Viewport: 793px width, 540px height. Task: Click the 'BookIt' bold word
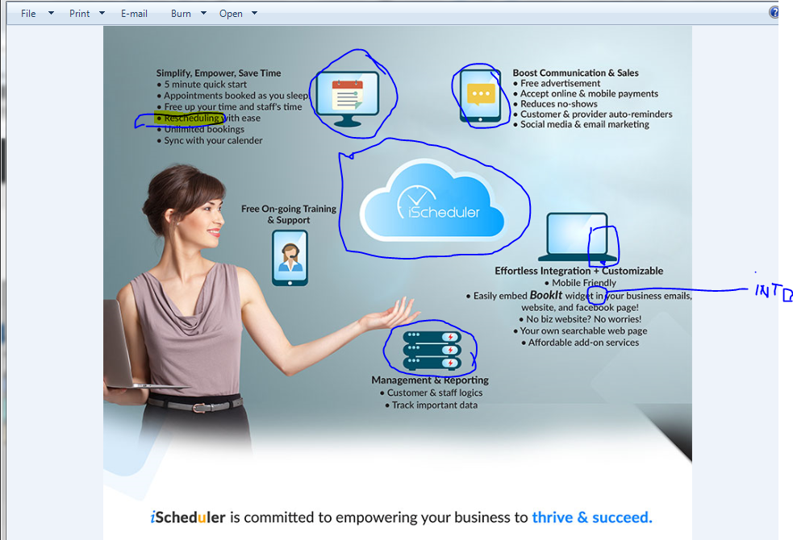[545, 295]
